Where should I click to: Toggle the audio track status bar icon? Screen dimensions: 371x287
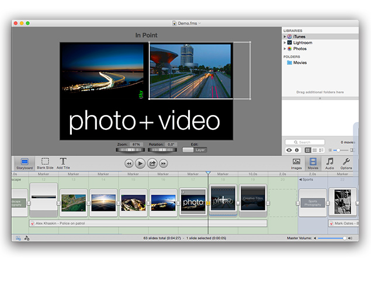coord(27,238)
